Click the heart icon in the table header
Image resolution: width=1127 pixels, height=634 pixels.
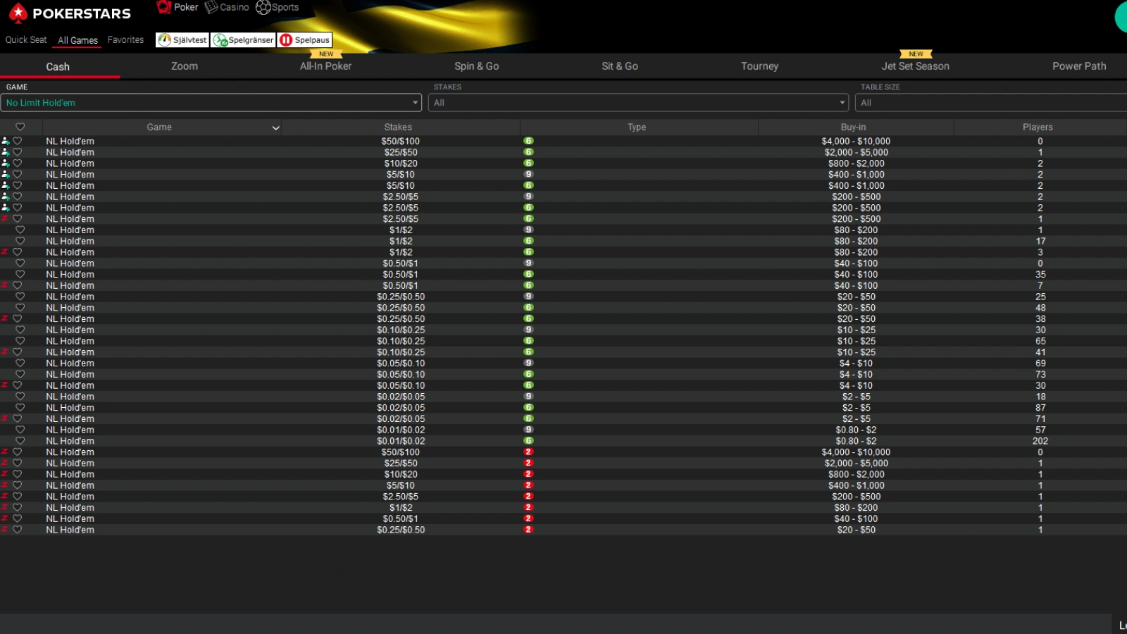[x=20, y=128]
